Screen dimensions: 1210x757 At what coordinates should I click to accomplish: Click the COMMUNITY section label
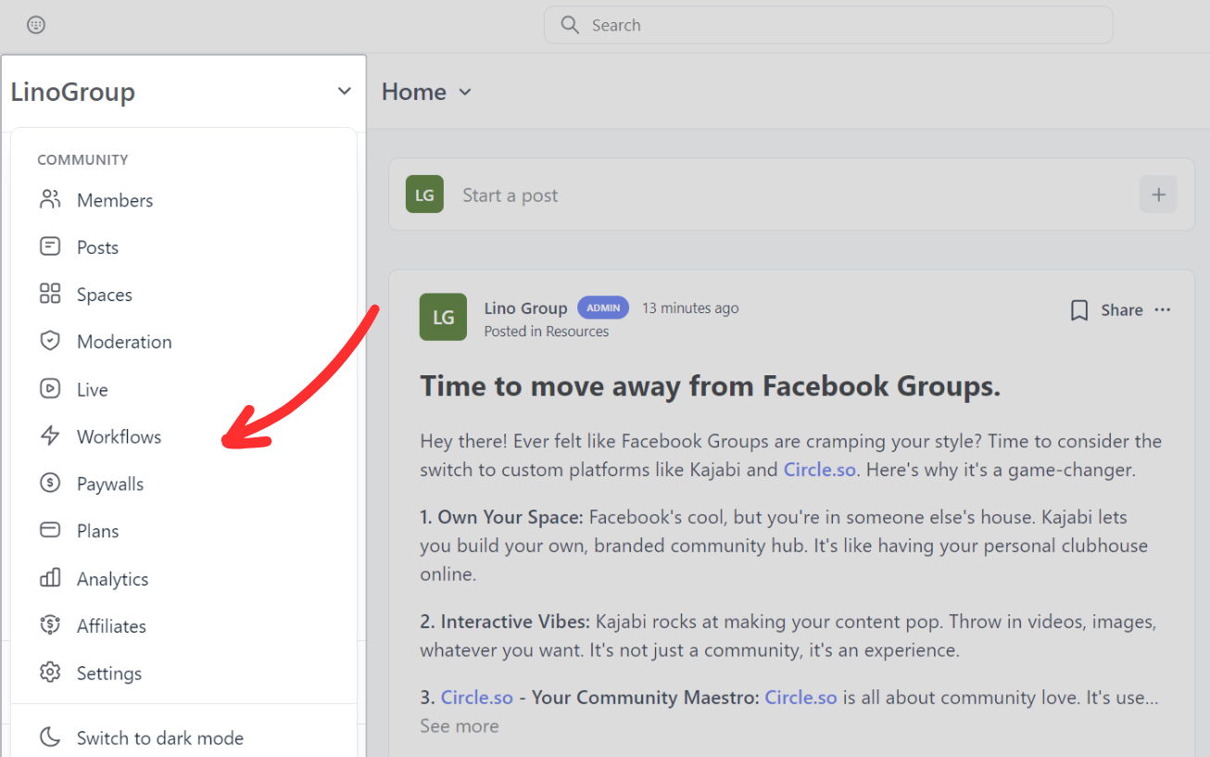tap(82, 159)
